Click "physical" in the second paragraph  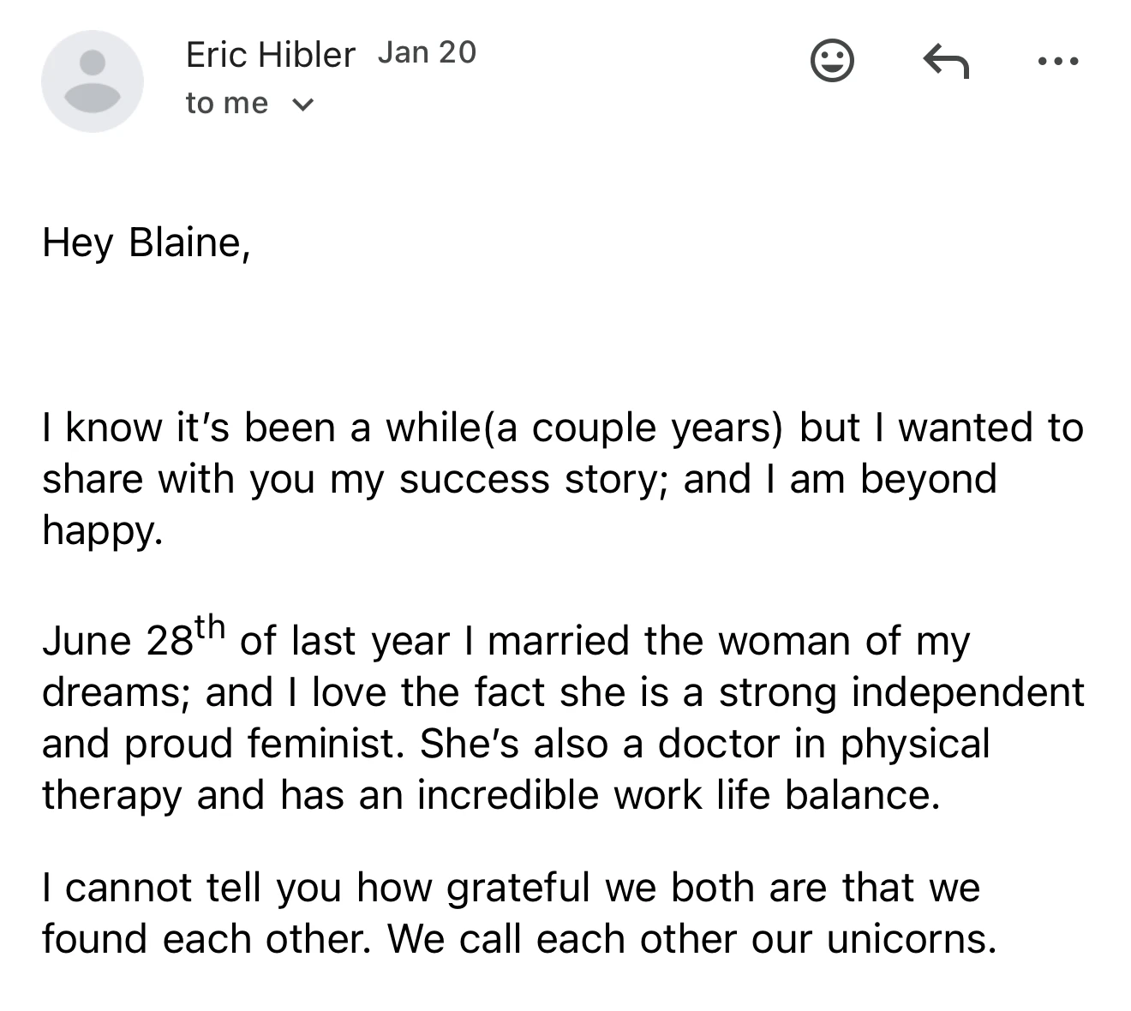[x=914, y=743]
